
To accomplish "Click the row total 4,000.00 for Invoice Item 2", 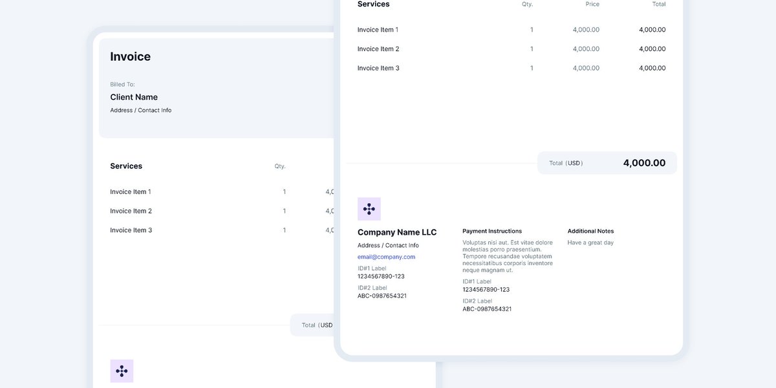I will 652,49.
